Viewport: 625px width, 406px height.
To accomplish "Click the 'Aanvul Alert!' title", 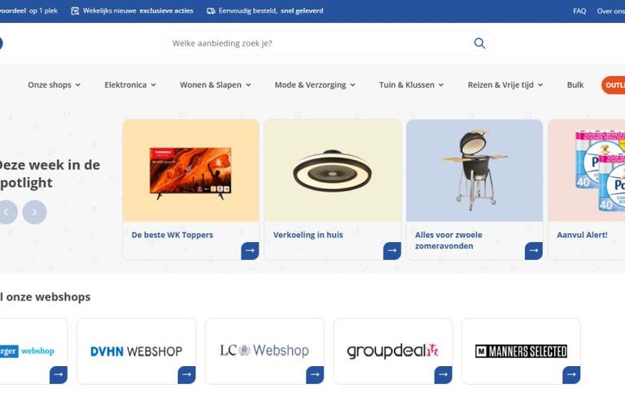I will click(582, 235).
